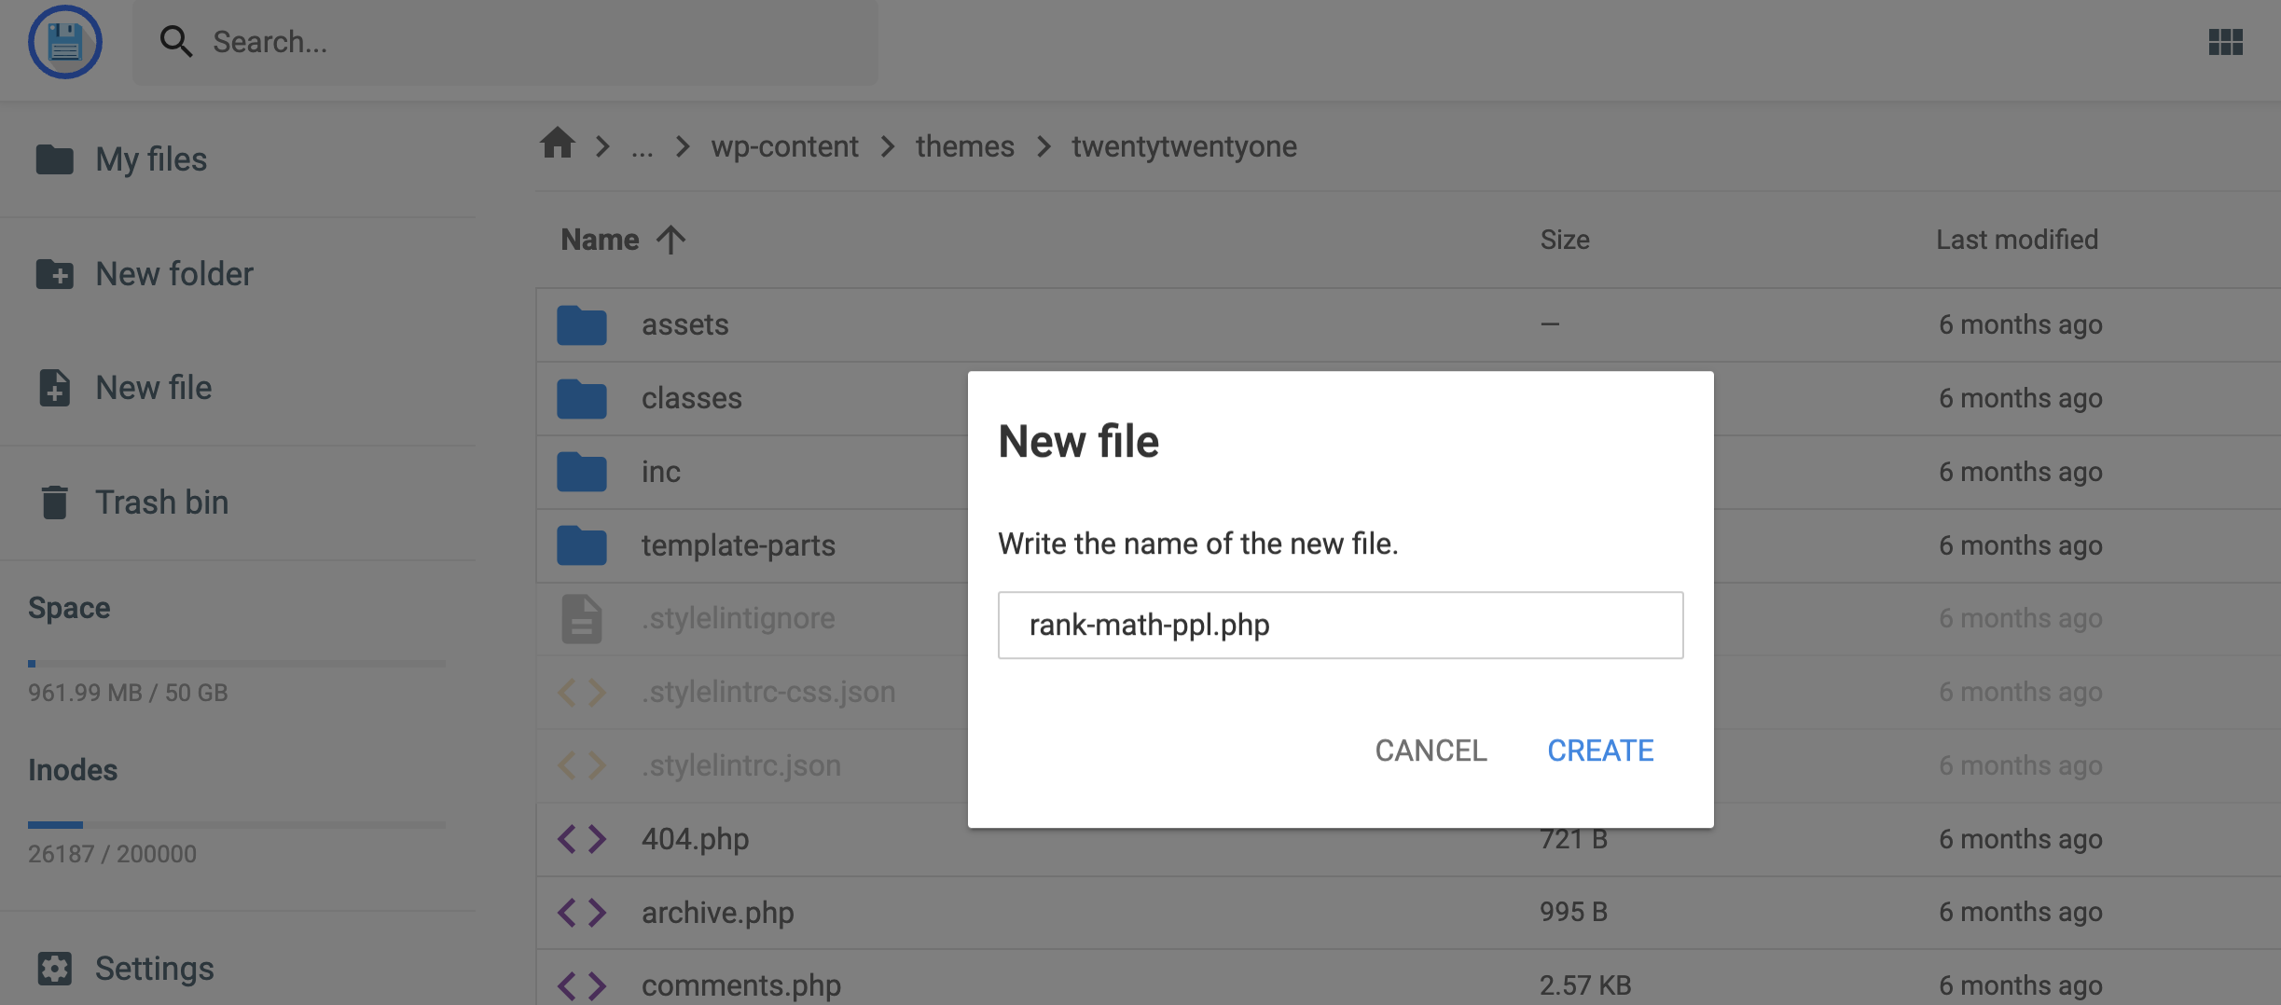Focus the Search field
The width and height of the screenshot is (2281, 1005).
[505, 42]
